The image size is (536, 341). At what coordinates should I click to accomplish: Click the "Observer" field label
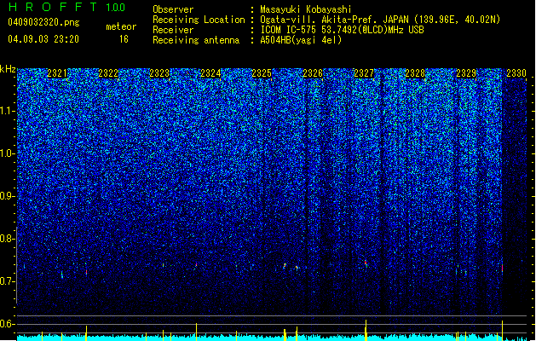(x=173, y=9)
